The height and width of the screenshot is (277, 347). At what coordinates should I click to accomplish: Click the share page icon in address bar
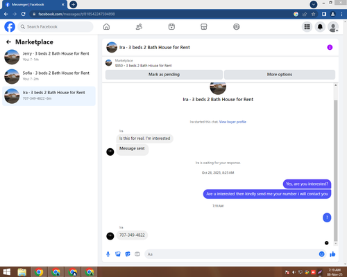305,14
